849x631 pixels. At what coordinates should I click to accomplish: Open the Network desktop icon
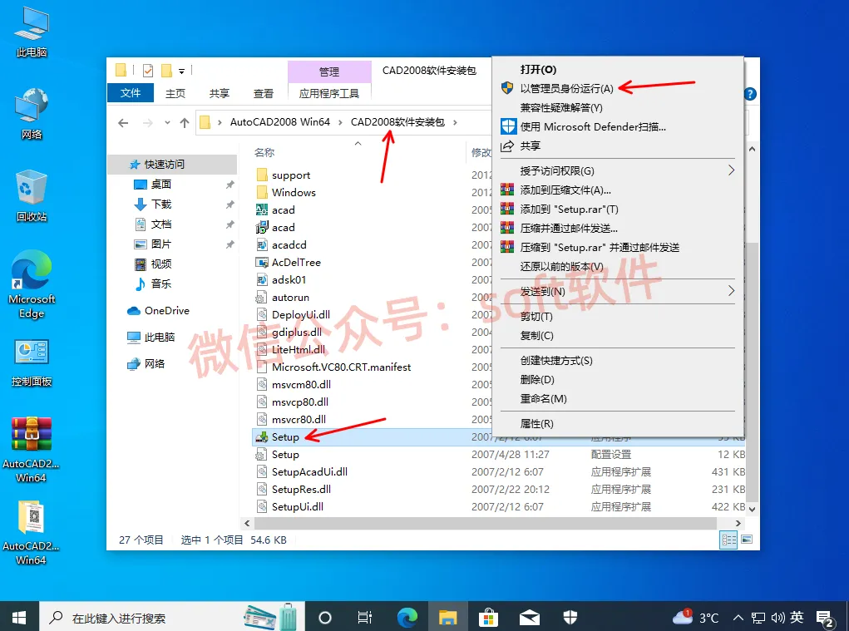[x=32, y=114]
